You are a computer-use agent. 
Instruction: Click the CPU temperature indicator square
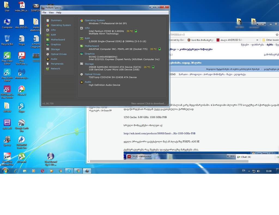coord(136,31)
